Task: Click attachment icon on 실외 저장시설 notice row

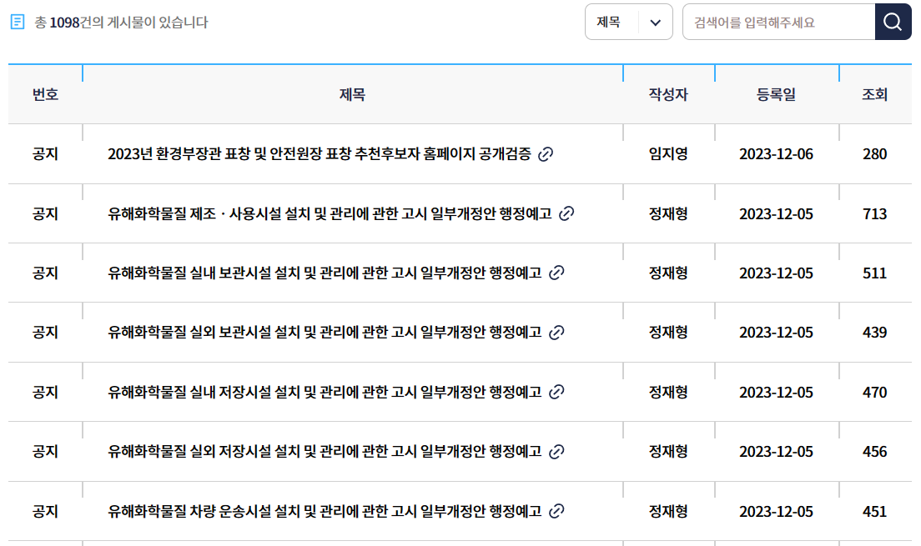Action: (556, 452)
